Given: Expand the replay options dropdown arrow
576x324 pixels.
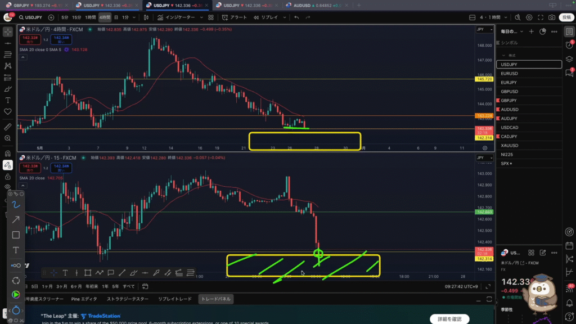Looking at the screenshot, I should click(284, 17).
